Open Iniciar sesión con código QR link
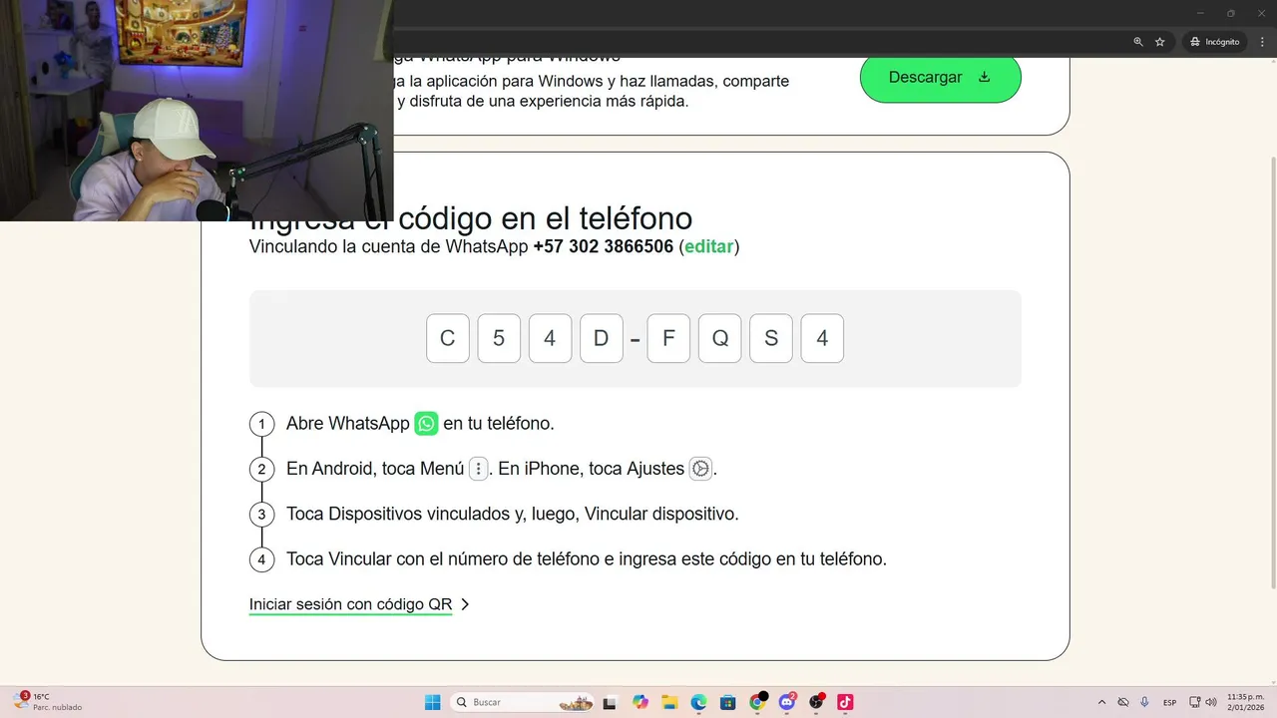 (x=350, y=604)
